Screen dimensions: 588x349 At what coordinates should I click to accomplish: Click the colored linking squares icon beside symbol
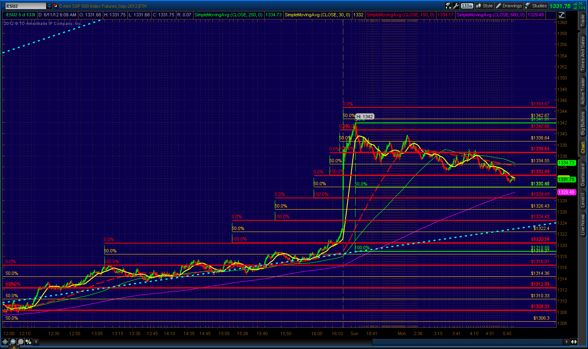coord(55,6)
